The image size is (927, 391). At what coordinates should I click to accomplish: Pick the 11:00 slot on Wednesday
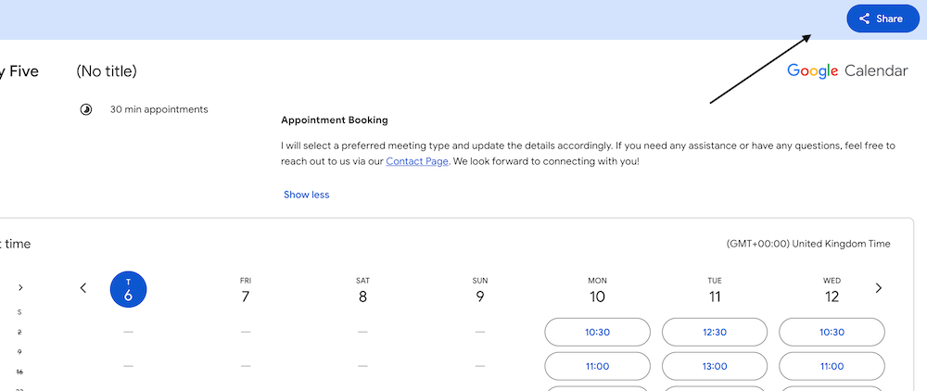832,366
